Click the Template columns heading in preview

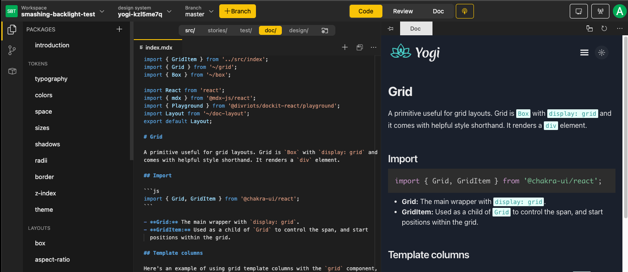click(429, 255)
